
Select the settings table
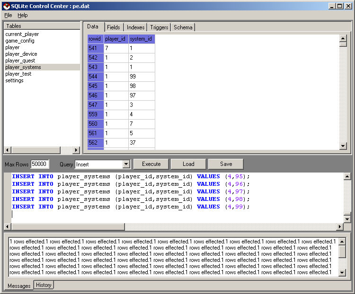click(14, 80)
